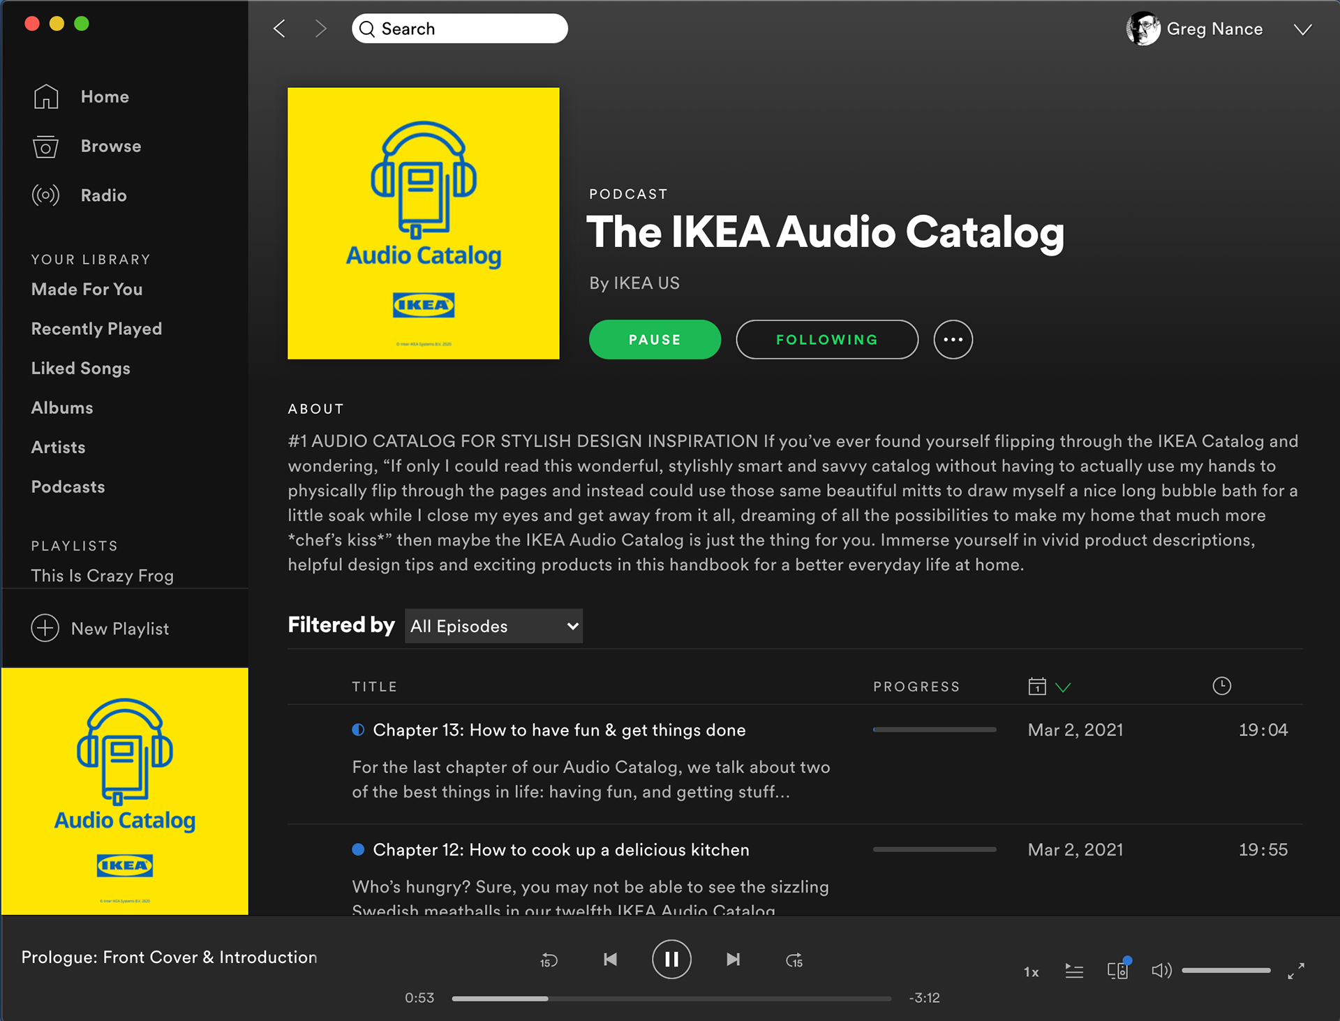Viewport: 1340px width, 1021px height.
Task: Go forward with the right arrow
Action: coord(320,29)
